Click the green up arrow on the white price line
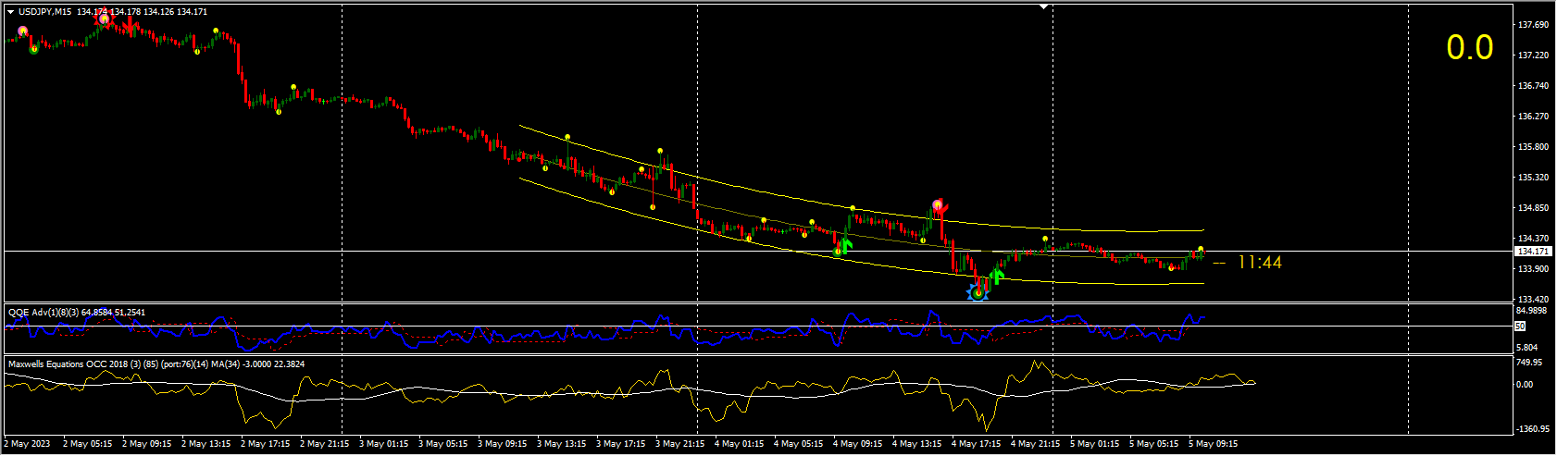The width and height of the screenshot is (1557, 456). click(845, 246)
